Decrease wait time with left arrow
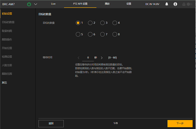The image size is (196, 129). pos(78,58)
